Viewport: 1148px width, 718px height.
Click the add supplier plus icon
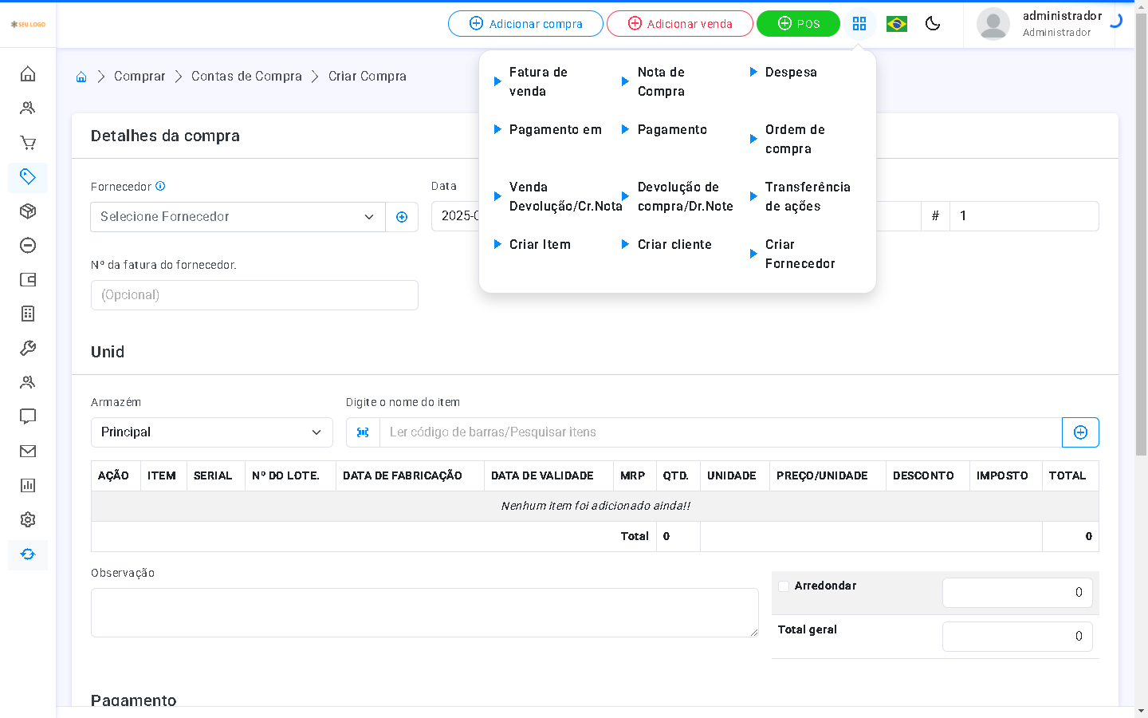tap(402, 217)
